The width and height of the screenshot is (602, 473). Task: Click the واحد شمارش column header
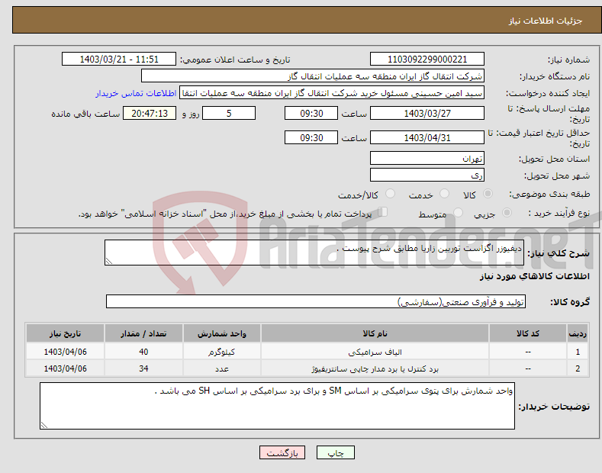click(x=221, y=333)
